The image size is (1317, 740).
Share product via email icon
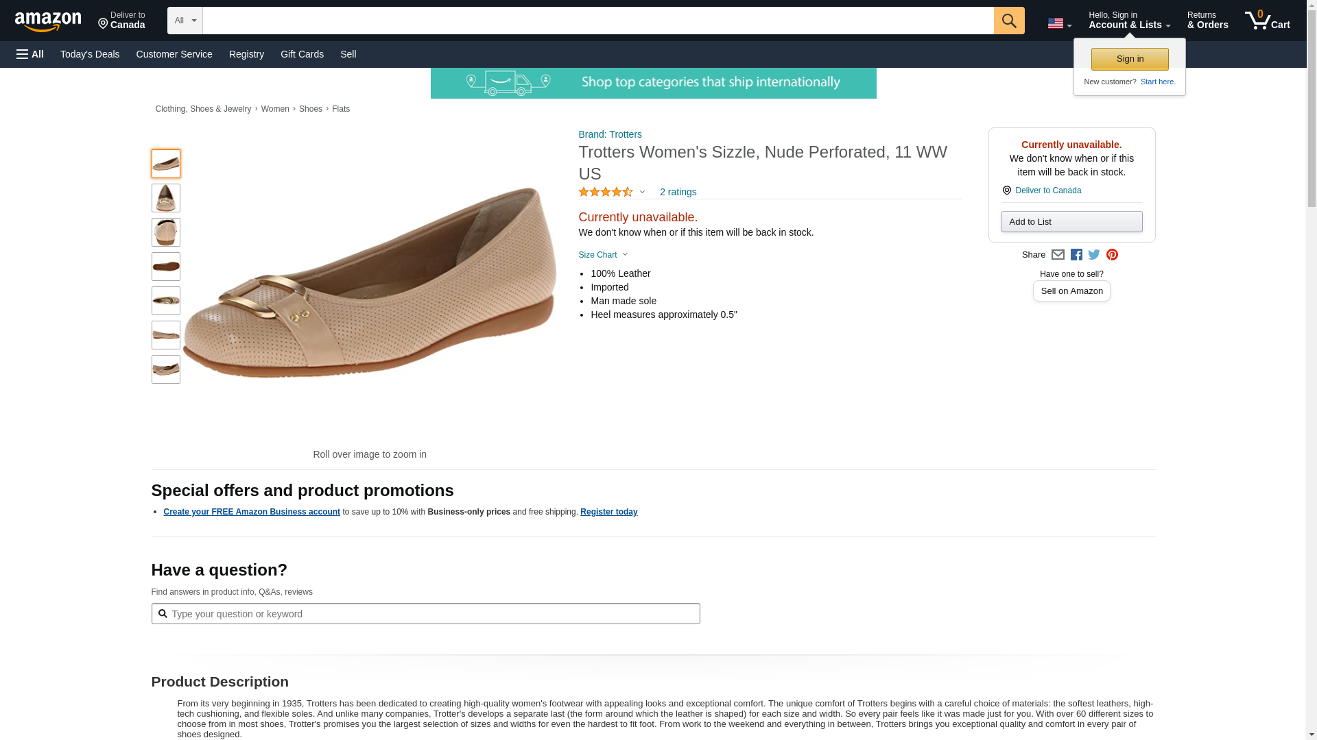[1058, 255]
